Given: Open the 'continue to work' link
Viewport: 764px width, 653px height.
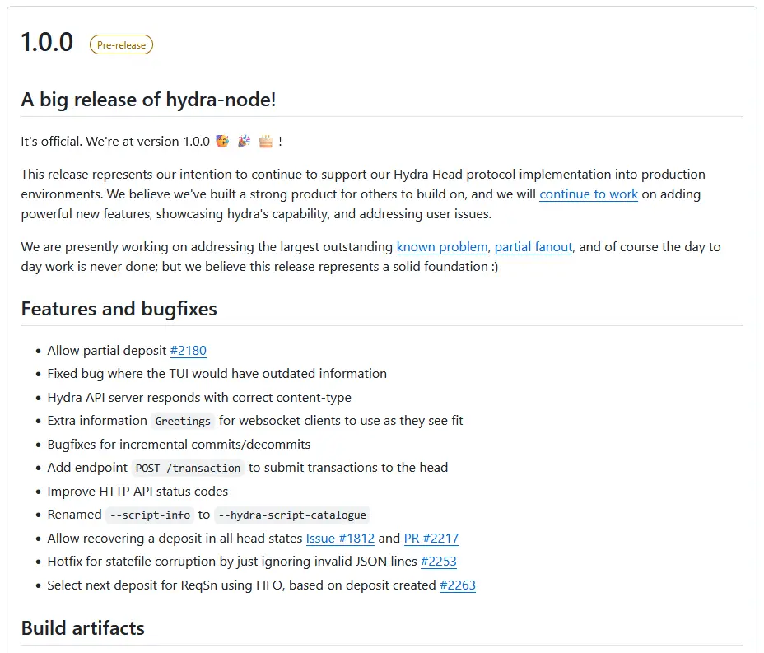Looking at the screenshot, I should tap(589, 194).
